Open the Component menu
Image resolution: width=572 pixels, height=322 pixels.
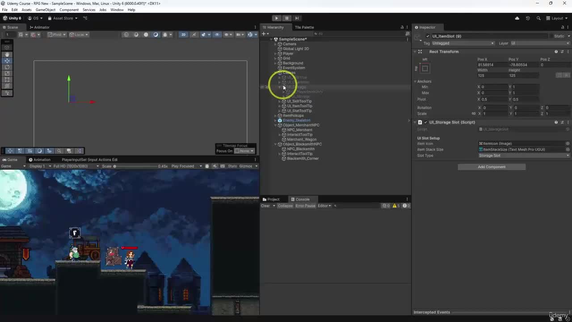tap(69, 10)
